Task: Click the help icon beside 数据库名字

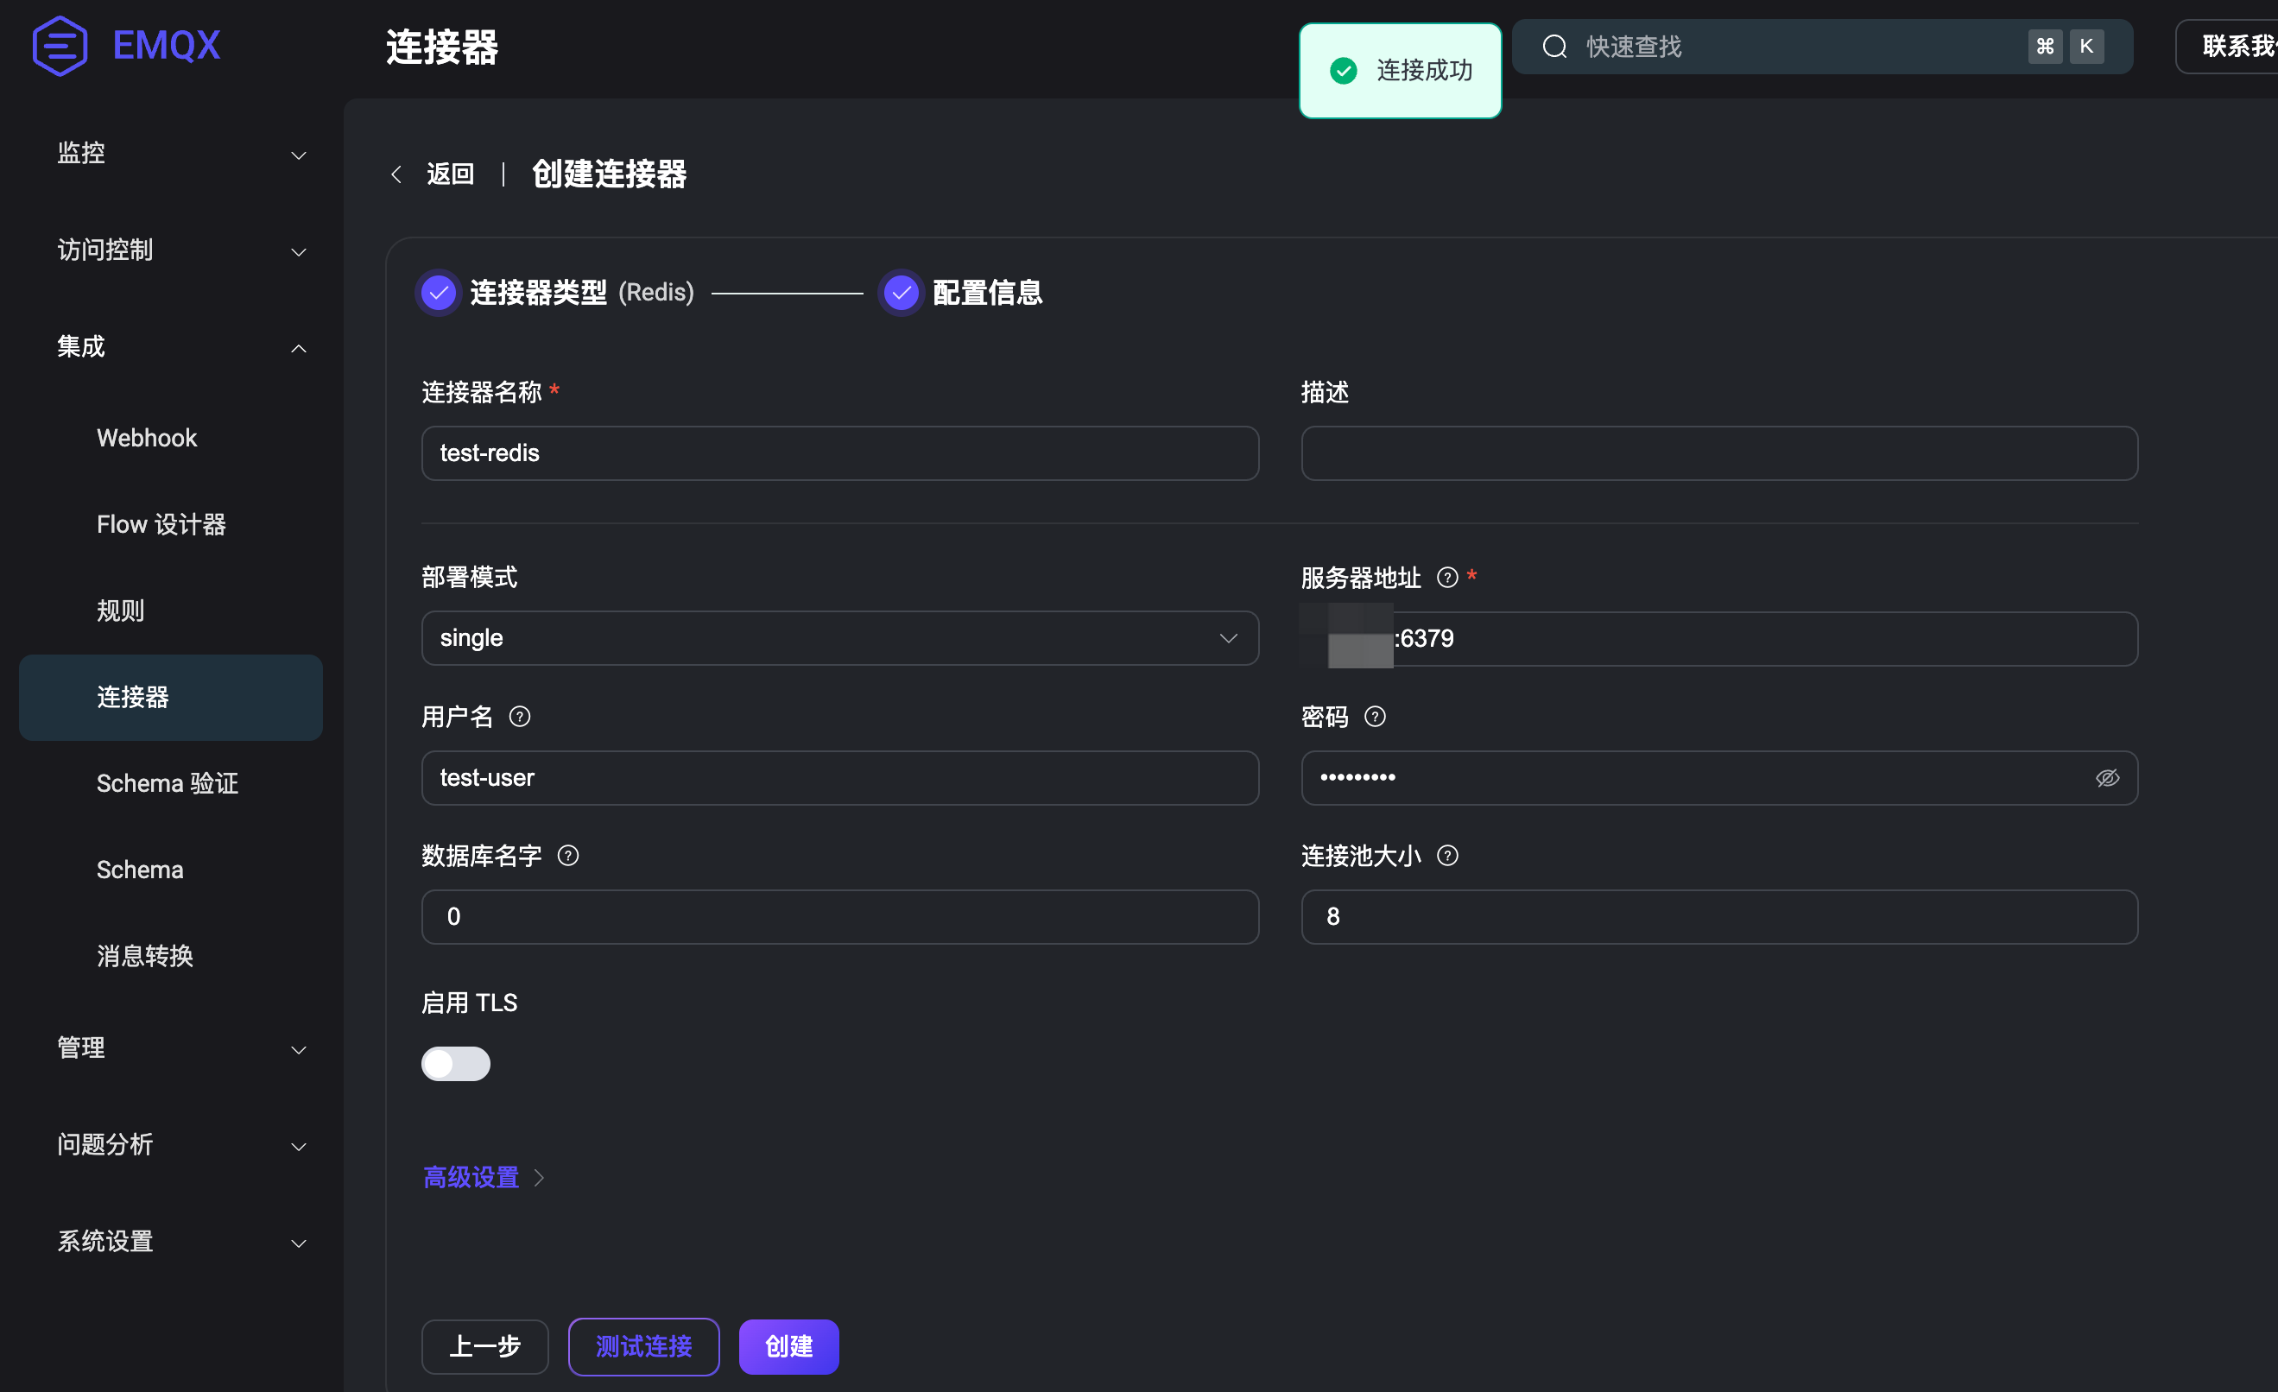Action: 567,856
